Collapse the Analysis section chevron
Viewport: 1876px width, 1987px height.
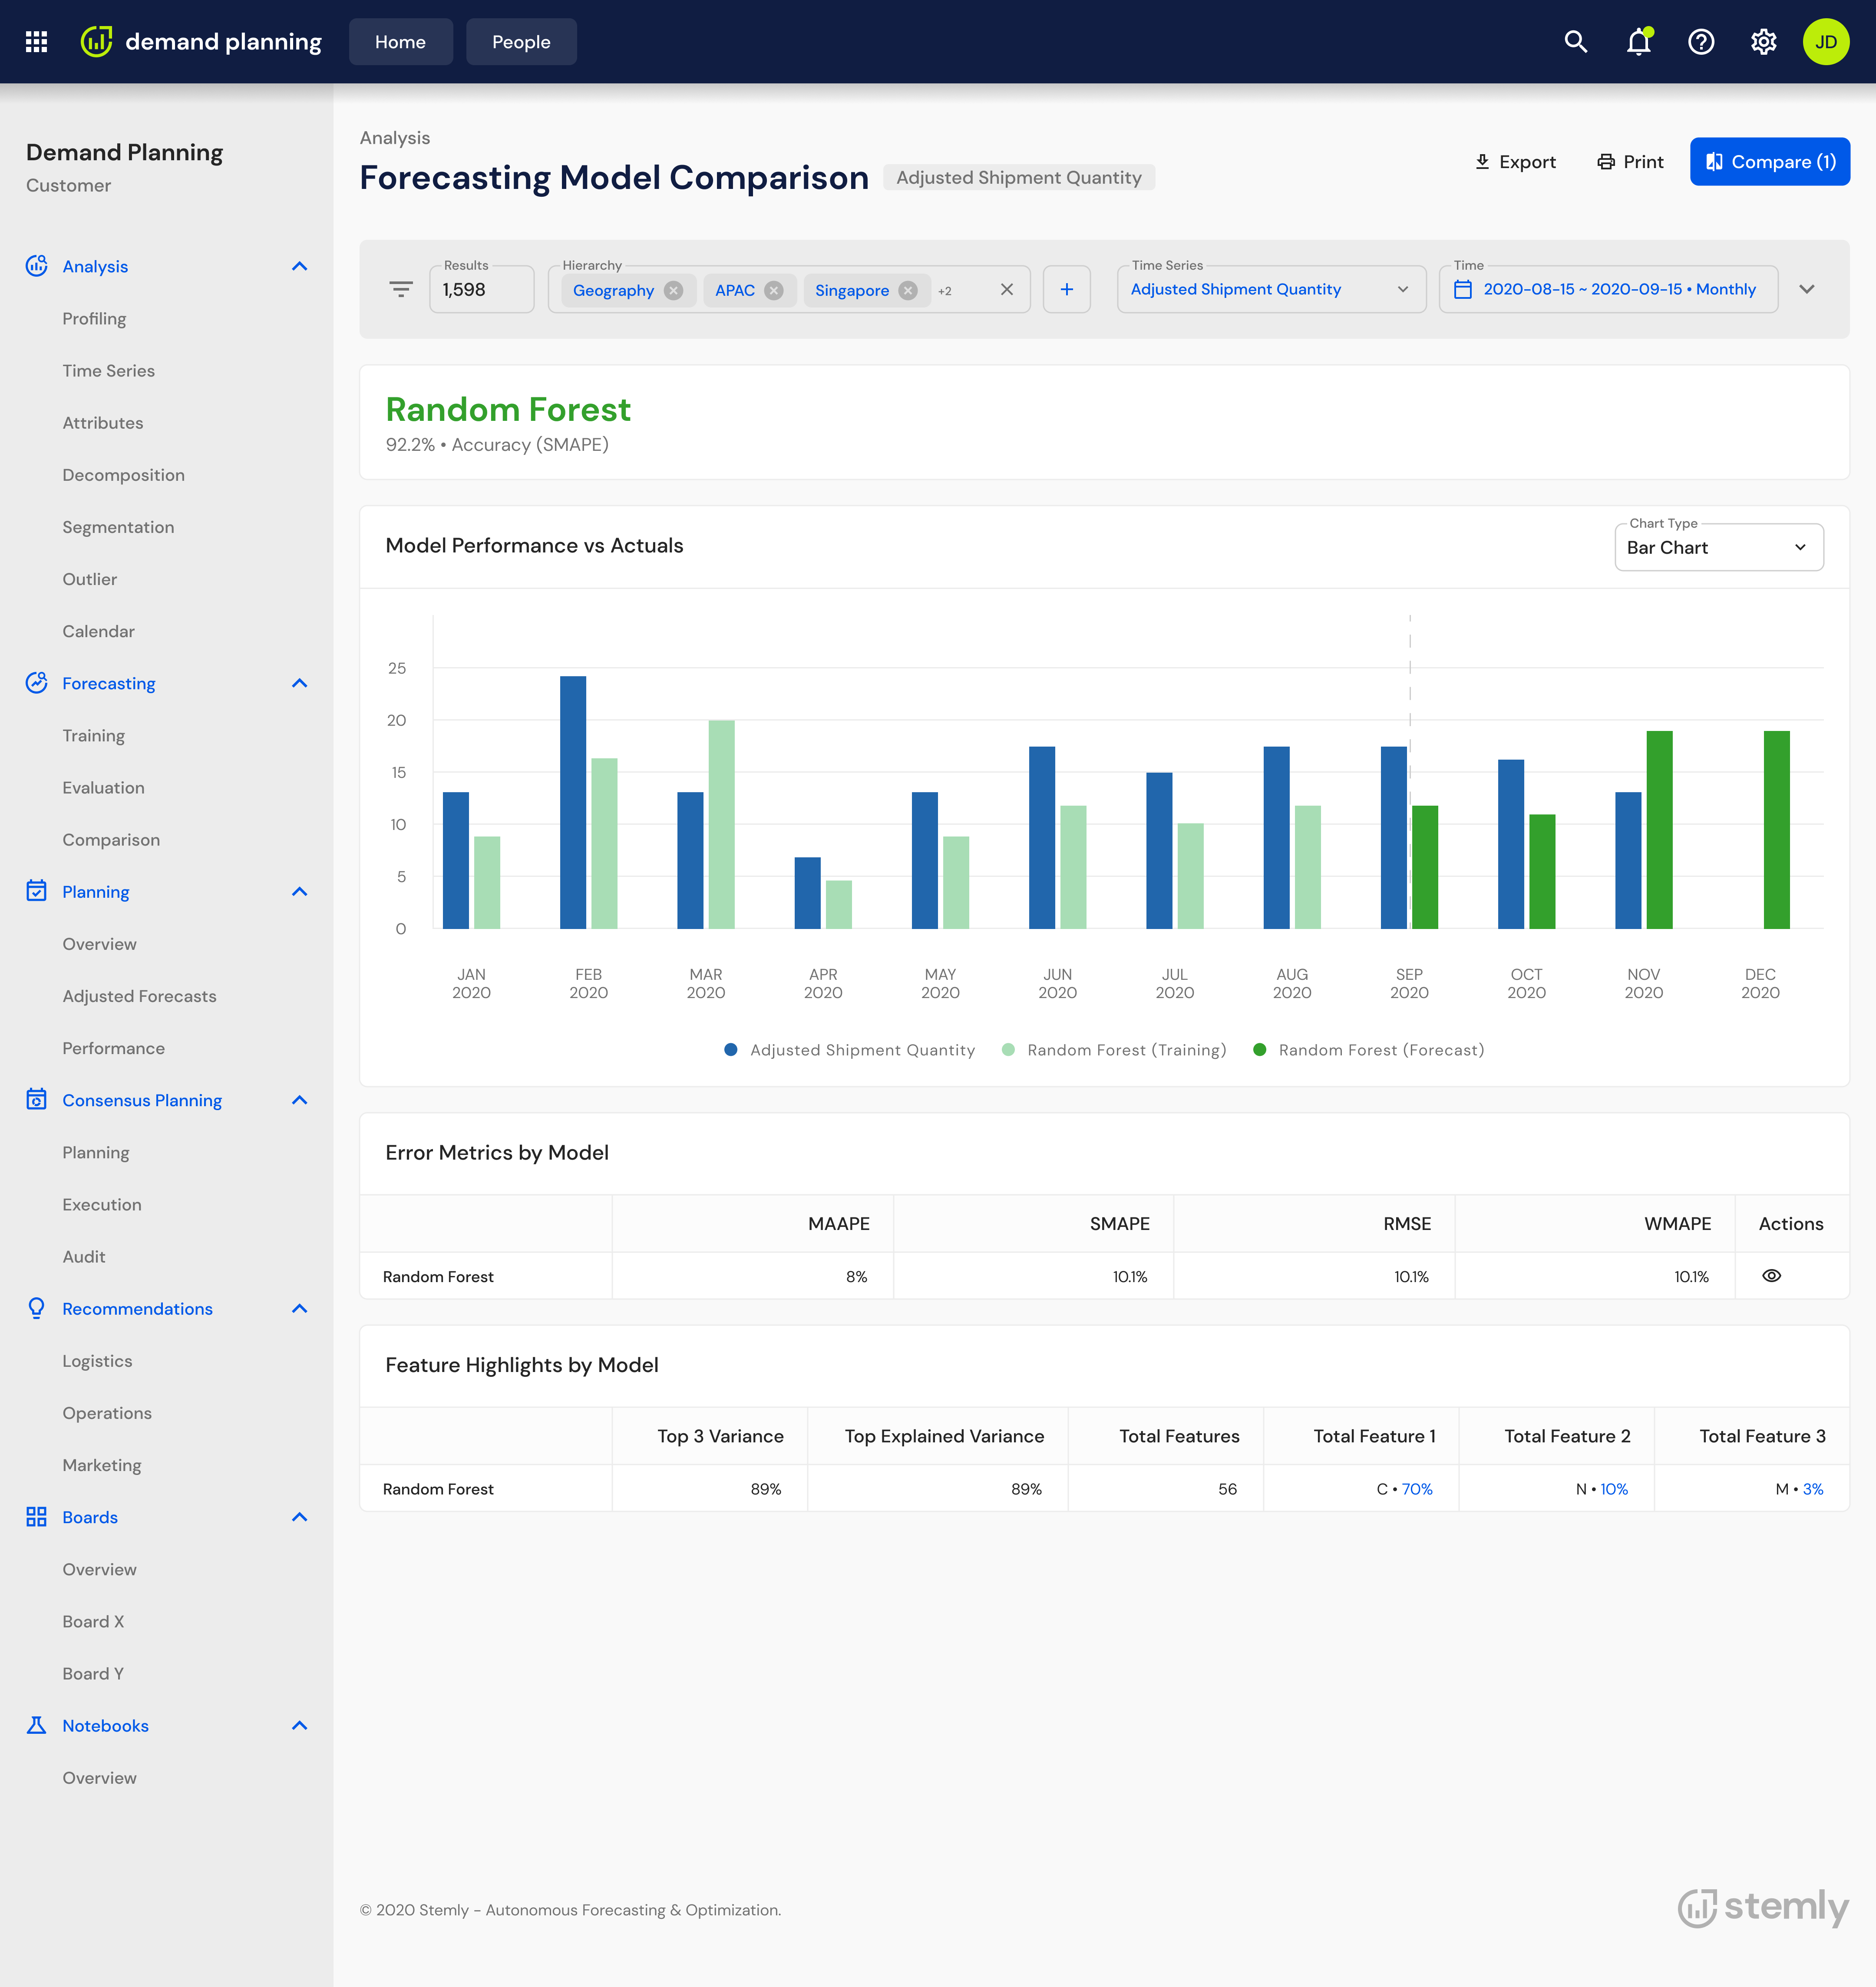coord(300,266)
